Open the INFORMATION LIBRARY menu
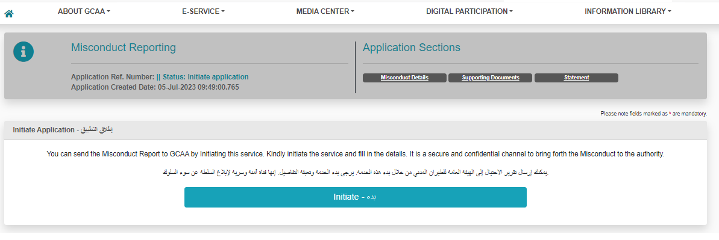719x240 pixels. coord(628,11)
